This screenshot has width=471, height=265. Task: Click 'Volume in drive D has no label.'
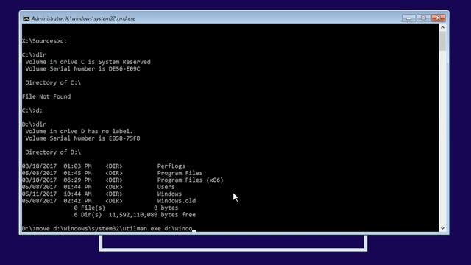coord(79,131)
